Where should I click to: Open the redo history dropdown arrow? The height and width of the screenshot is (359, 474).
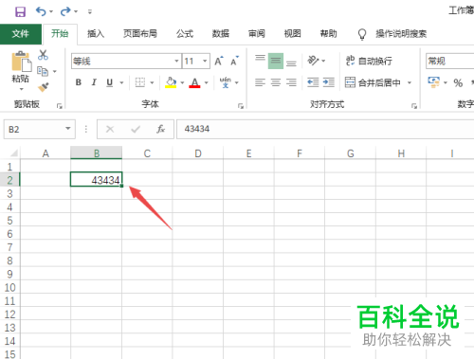pos(76,12)
